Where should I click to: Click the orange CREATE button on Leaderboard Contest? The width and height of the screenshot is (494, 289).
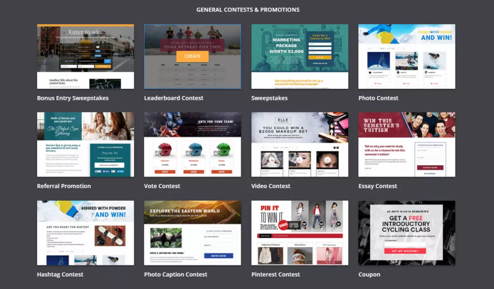[x=192, y=56]
